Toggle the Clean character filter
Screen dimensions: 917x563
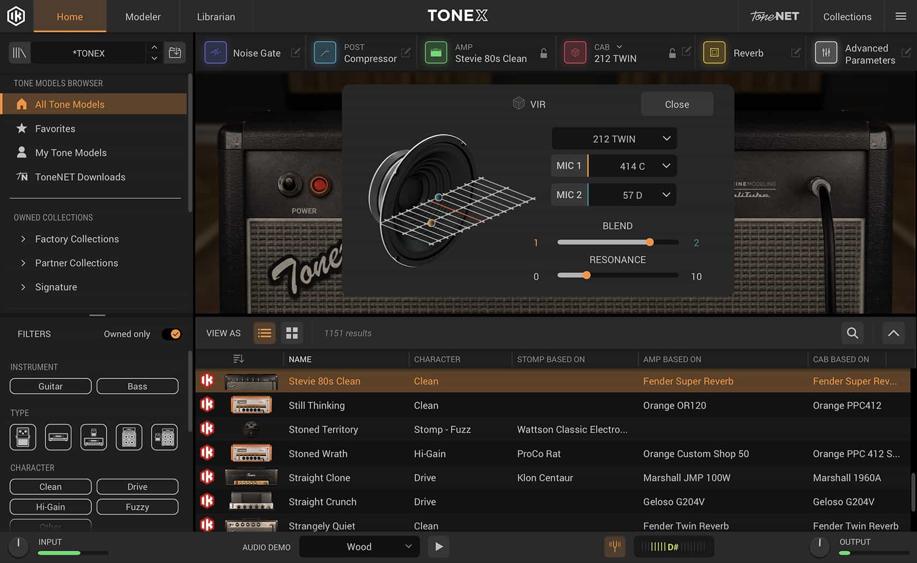pos(50,486)
